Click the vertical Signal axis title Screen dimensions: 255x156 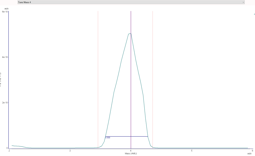pos(1,79)
